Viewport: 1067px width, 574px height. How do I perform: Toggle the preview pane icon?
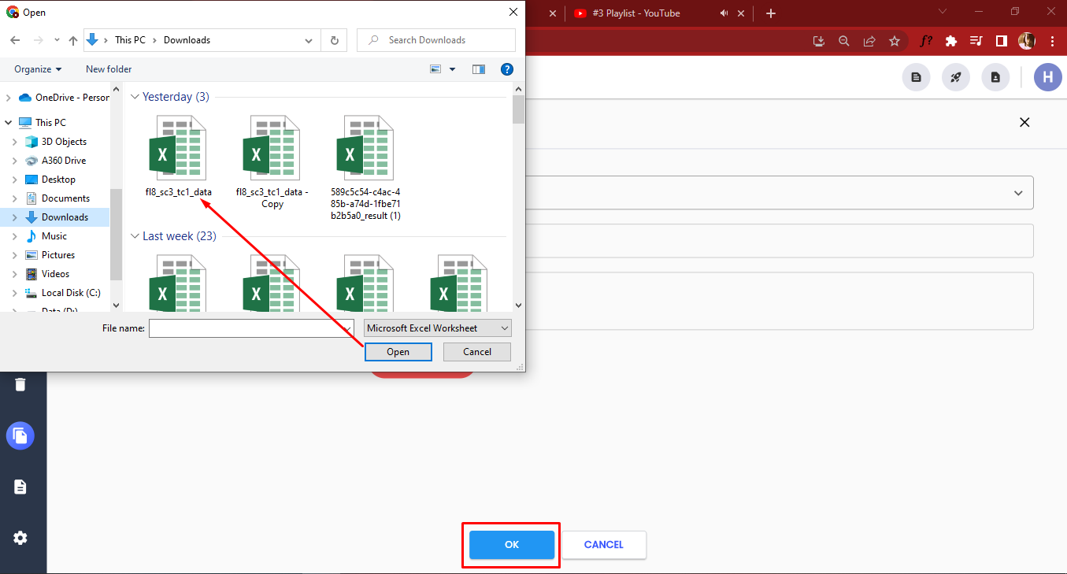coord(479,69)
